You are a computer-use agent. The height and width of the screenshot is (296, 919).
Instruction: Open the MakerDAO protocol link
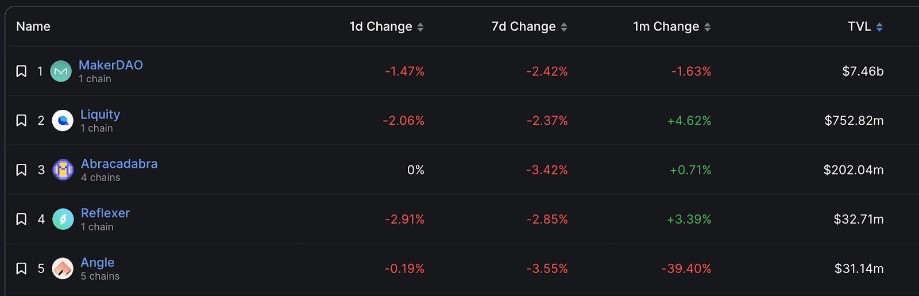(x=111, y=65)
